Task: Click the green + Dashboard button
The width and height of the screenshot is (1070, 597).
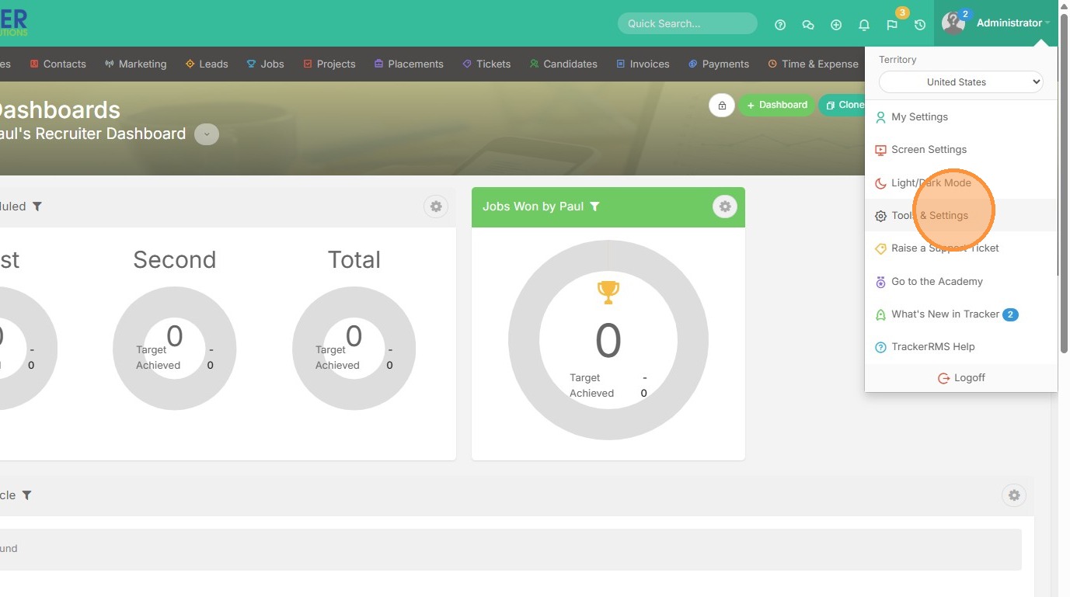Action: 776,105
